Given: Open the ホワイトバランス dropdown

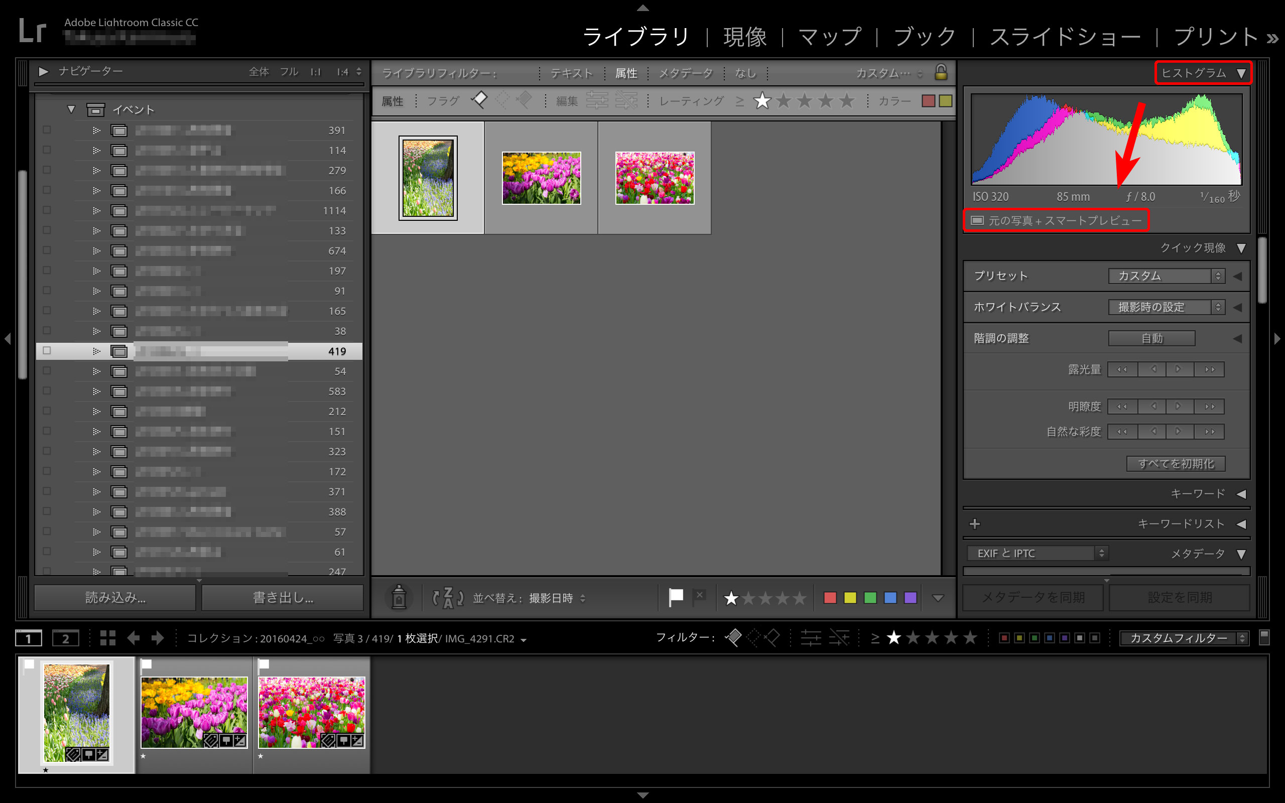Looking at the screenshot, I should point(1166,307).
